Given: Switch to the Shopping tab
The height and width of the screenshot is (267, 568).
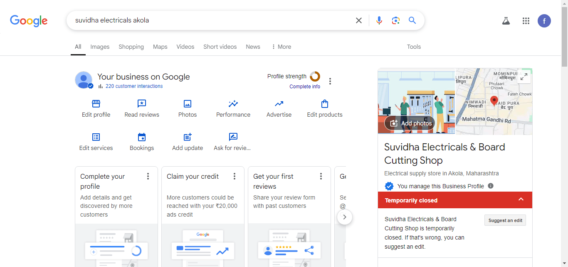Looking at the screenshot, I should coord(131,47).
